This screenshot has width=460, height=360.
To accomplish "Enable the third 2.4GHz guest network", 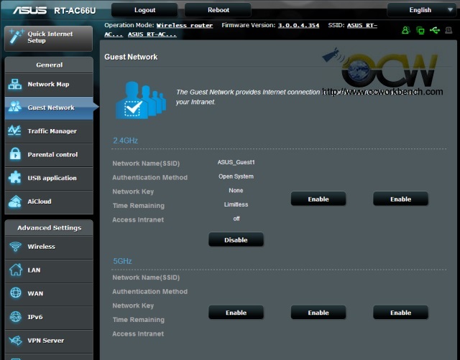I will point(400,199).
